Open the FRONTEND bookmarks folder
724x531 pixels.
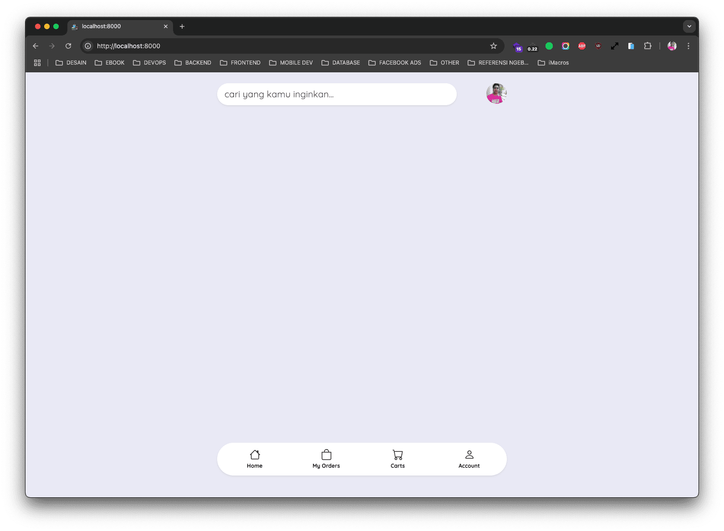240,63
